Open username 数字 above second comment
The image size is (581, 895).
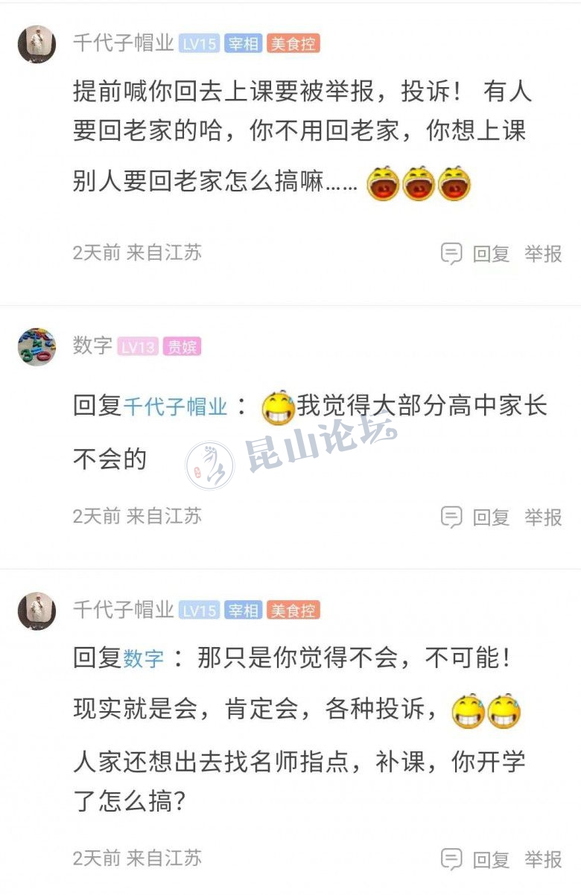(92, 346)
